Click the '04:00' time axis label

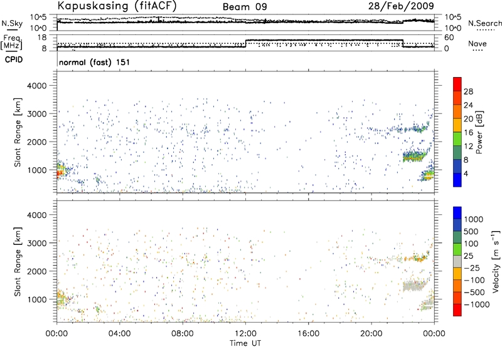(119, 333)
